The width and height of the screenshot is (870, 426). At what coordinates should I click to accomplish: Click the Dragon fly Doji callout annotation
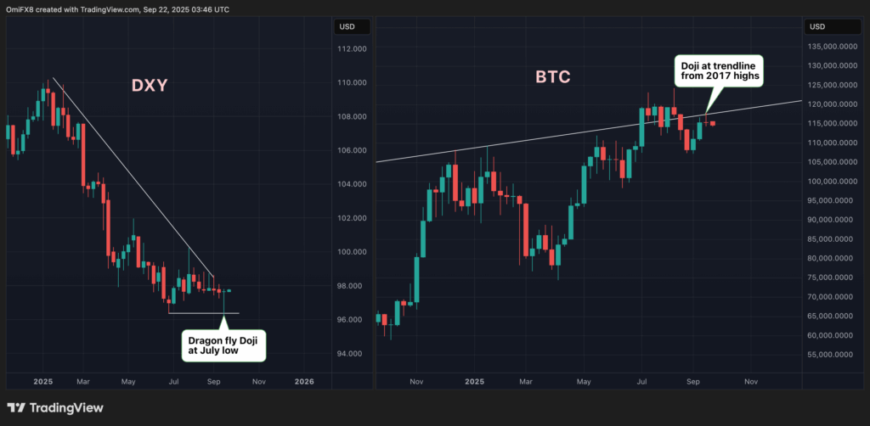click(x=222, y=345)
